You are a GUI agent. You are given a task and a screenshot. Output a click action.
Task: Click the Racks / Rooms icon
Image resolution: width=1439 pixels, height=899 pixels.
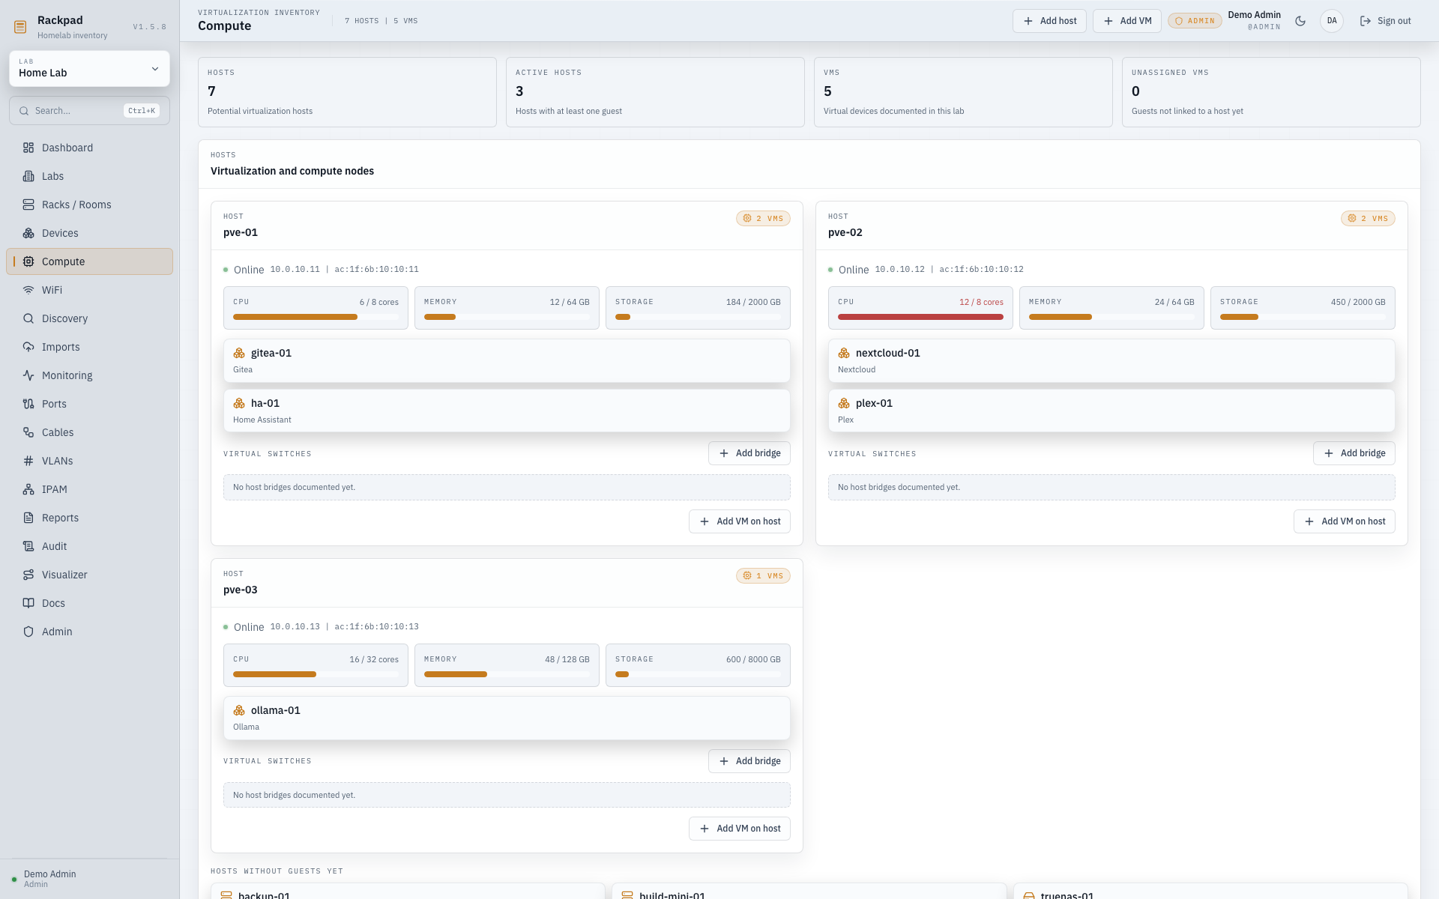[x=28, y=205]
